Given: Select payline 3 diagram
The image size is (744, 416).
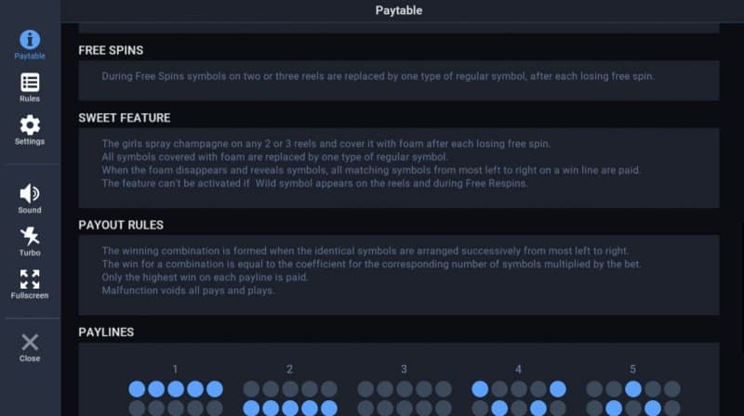Looking at the screenshot, I should pyautogui.click(x=404, y=397).
